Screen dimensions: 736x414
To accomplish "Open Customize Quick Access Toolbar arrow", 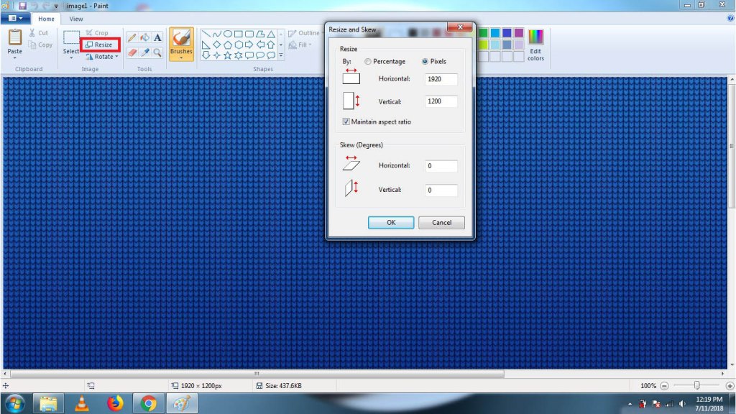I will pyautogui.click(x=56, y=6).
